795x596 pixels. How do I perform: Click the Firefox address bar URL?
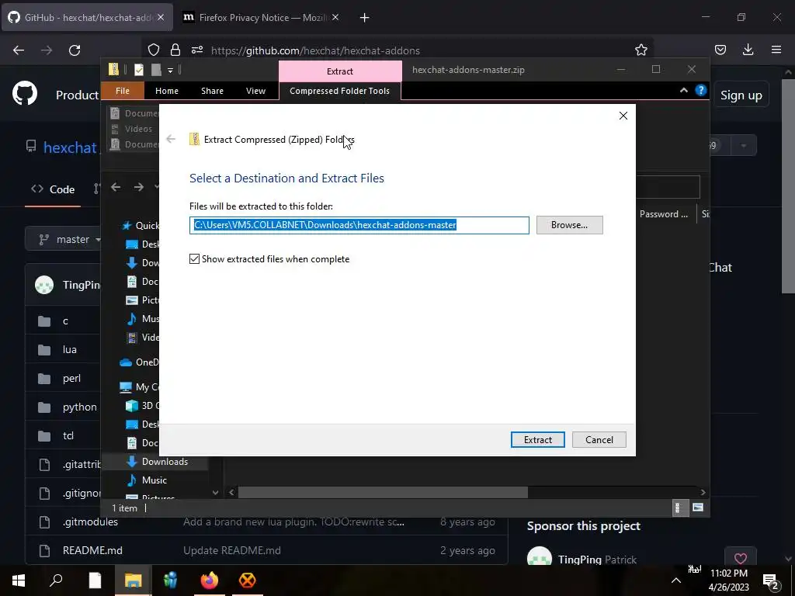click(315, 50)
